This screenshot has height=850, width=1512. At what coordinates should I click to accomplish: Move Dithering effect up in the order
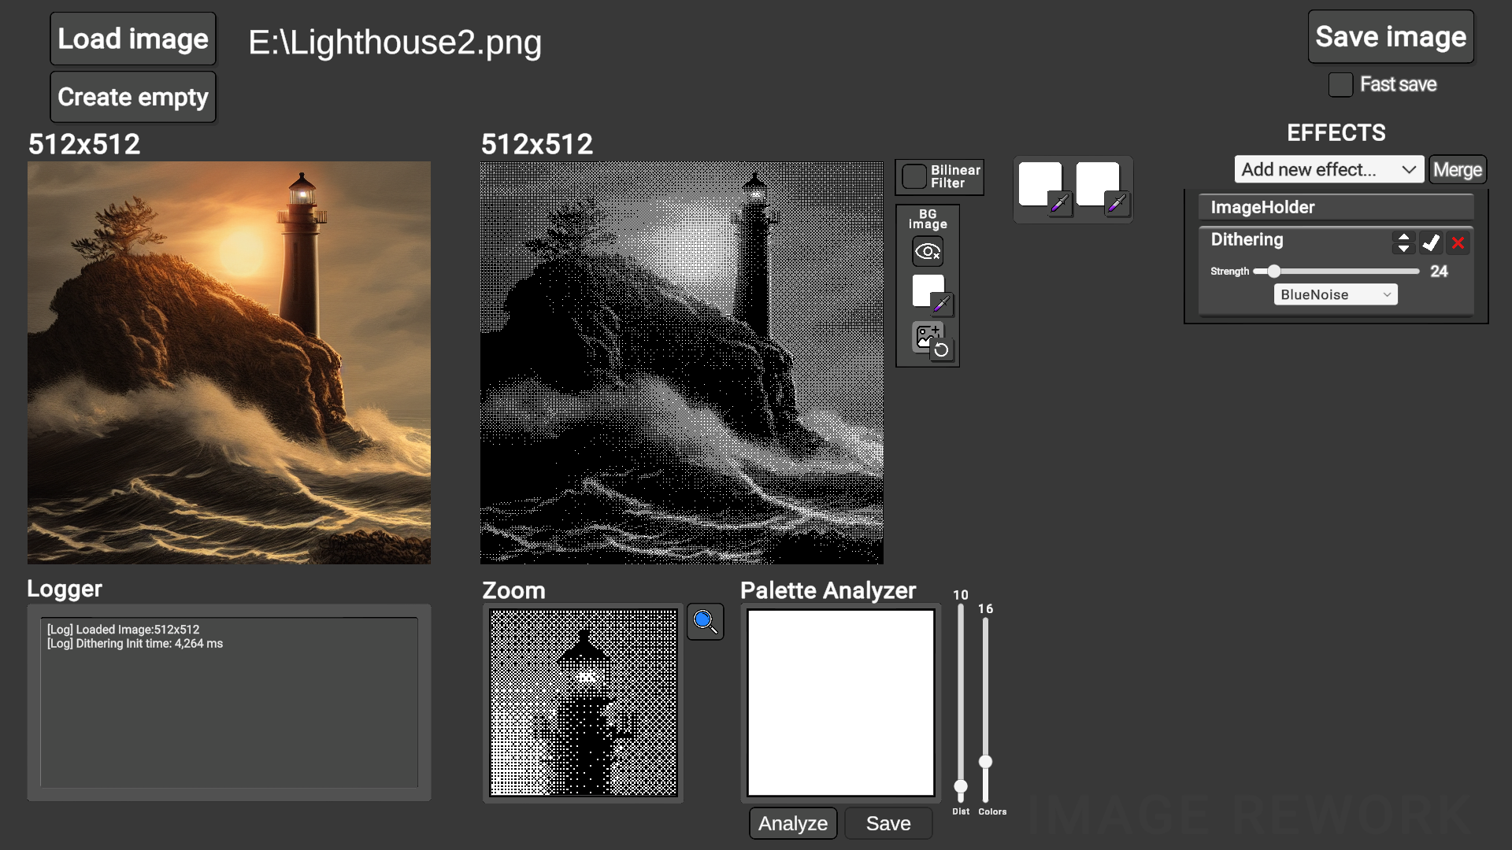point(1403,237)
